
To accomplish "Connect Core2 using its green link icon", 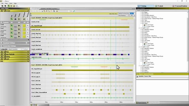I will (12, 33).
